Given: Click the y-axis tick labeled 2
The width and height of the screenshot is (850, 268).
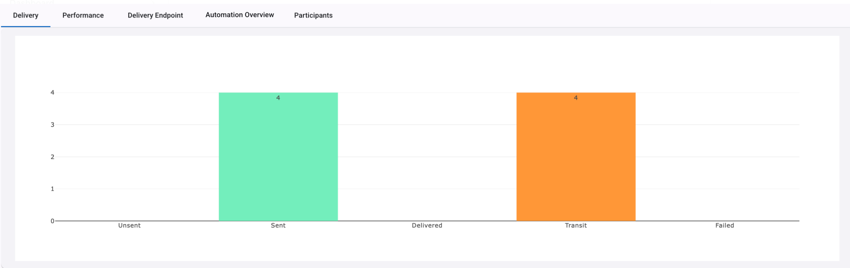Looking at the screenshot, I should click(52, 157).
